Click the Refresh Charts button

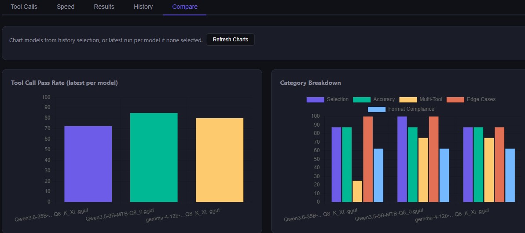(230, 40)
